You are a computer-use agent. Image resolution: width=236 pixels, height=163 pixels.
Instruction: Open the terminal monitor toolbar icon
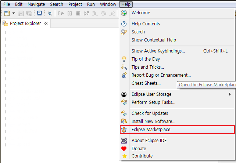click(x=39, y=13)
